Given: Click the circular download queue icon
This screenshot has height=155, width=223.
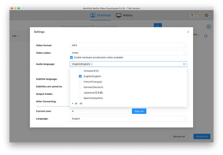Looking at the screenshot, I should 209,26.
